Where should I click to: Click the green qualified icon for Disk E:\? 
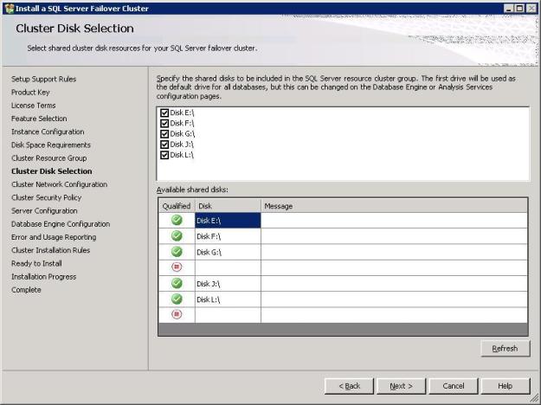[177, 221]
